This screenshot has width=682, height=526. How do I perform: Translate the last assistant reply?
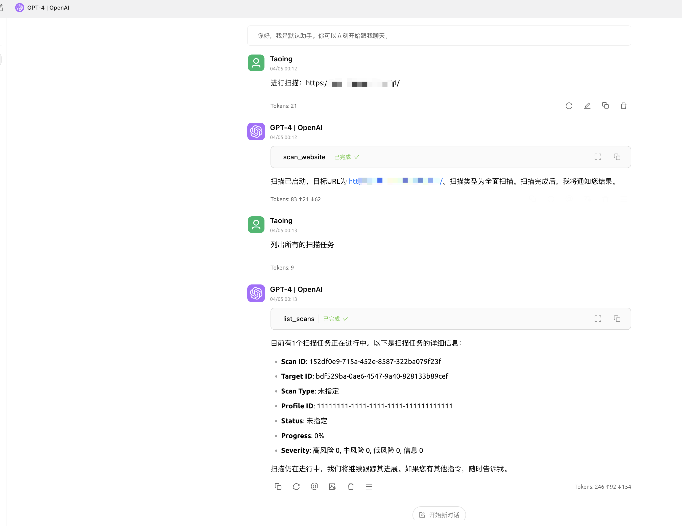coord(332,486)
